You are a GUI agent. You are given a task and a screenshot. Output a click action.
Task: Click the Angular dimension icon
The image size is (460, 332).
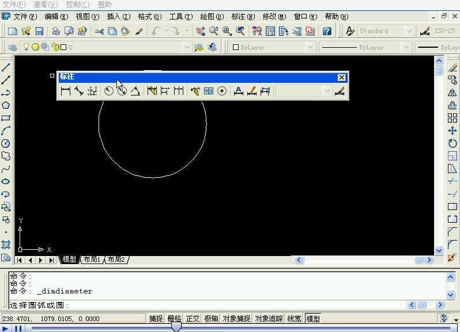click(x=135, y=91)
